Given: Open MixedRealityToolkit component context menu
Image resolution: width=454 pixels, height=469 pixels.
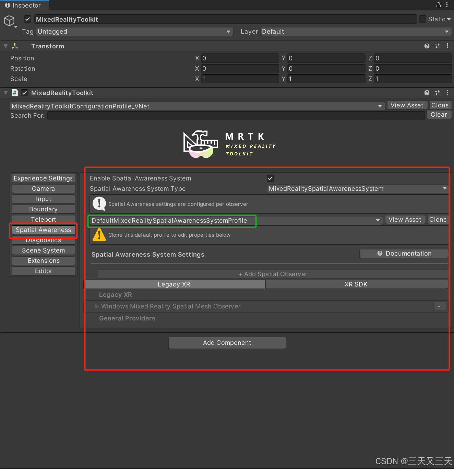Looking at the screenshot, I should pos(447,93).
